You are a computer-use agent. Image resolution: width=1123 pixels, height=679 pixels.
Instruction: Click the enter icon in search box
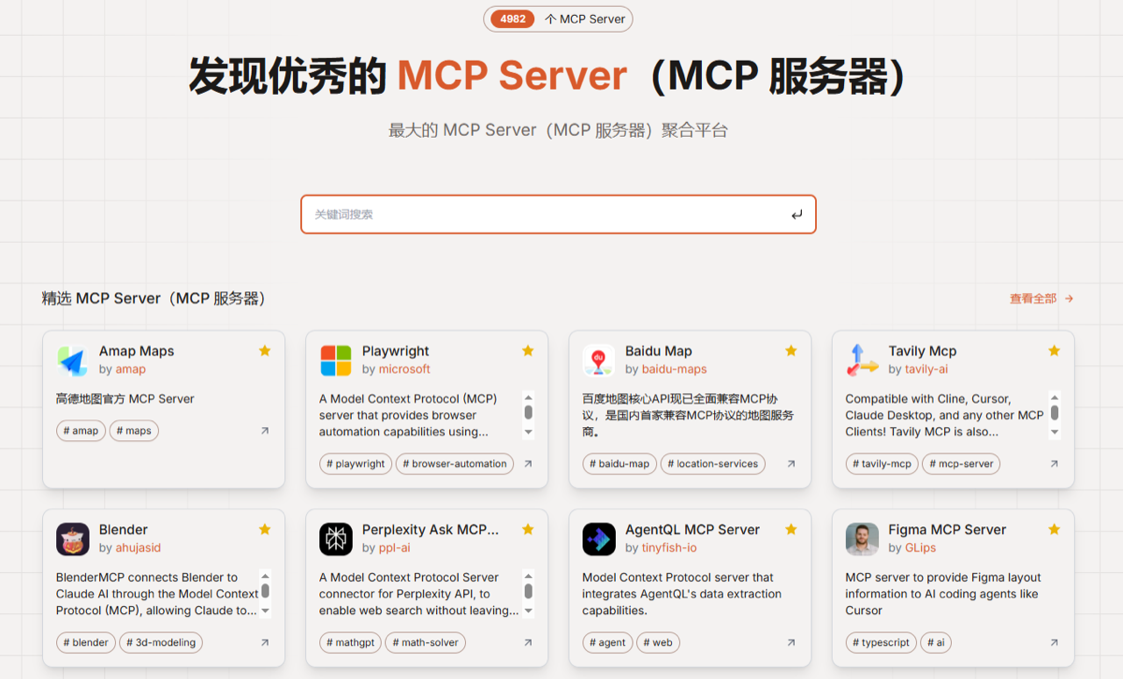(x=797, y=215)
